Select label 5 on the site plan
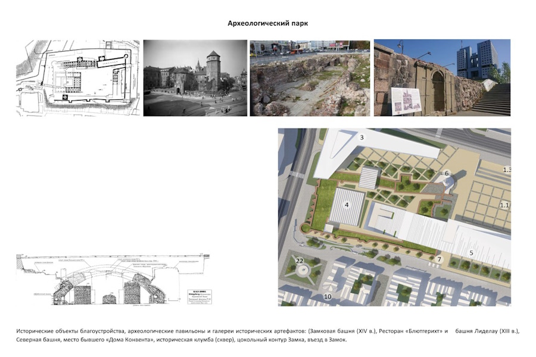Image resolution: width=536 pixels, height=357 pixels. pos(471,253)
